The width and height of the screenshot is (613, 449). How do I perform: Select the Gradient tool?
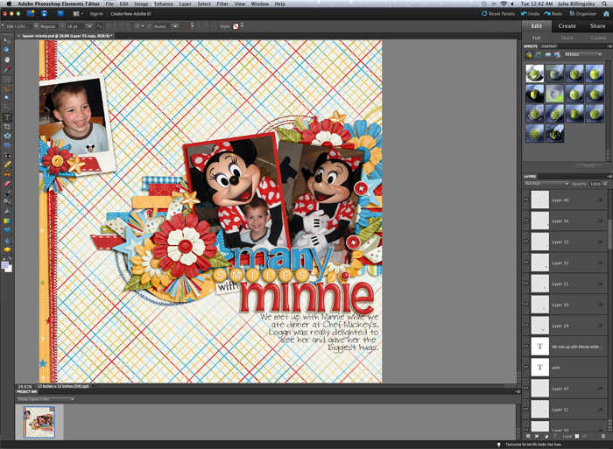pos(7,221)
